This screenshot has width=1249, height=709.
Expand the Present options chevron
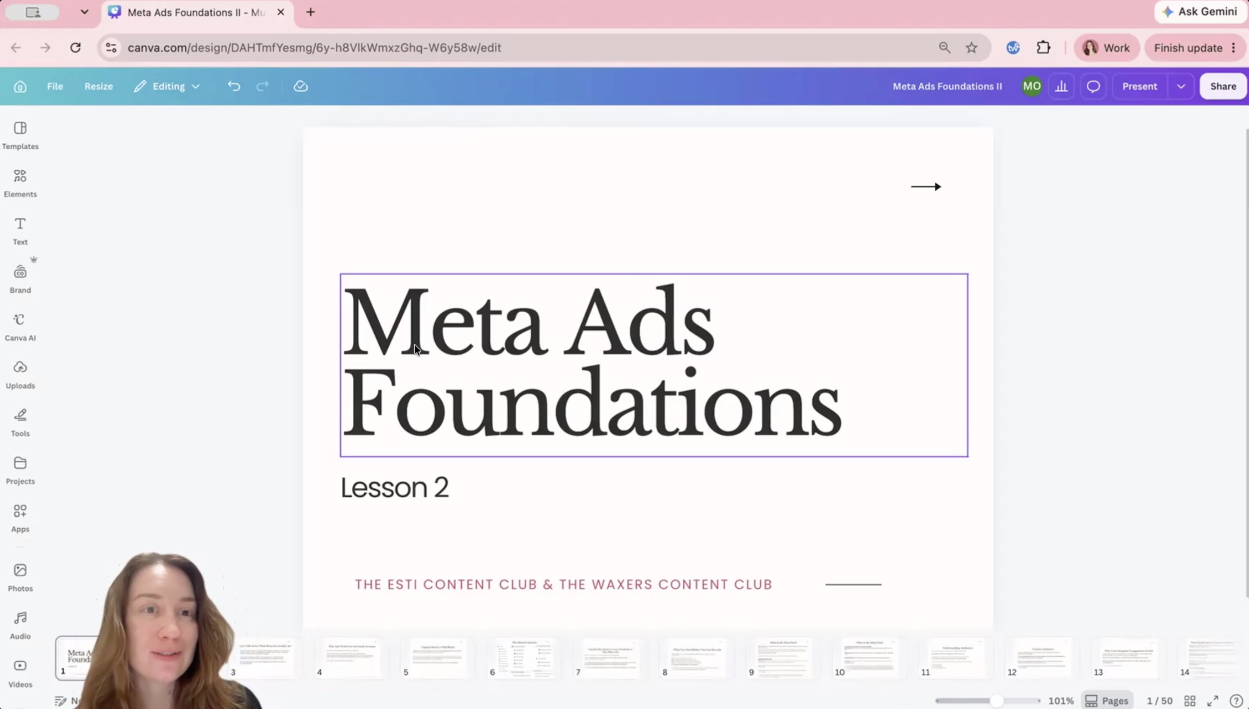tap(1181, 86)
